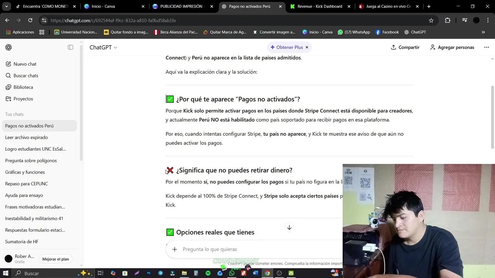
Task: Close the 'Pagos no activados Perú' browser tab
Action: pos(280,7)
